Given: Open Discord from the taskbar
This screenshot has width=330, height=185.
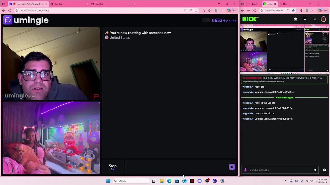Looking at the screenshot, I should [x=199, y=181].
